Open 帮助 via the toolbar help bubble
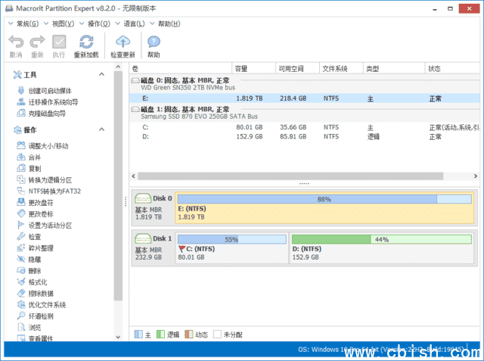The height and width of the screenshot is (361, 484). 154,44
